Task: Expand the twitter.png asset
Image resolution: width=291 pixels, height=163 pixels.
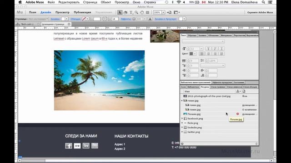Action: coord(182,132)
